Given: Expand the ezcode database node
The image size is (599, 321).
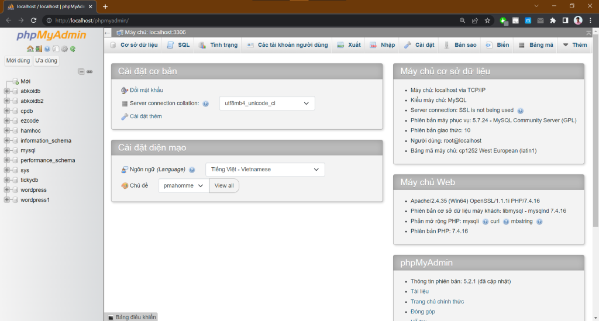Looking at the screenshot, I should click(x=6, y=120).
